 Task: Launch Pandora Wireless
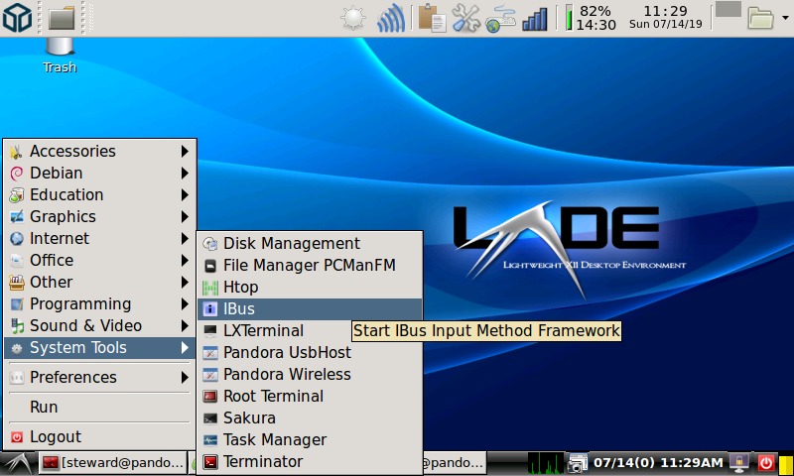point(310,374)
